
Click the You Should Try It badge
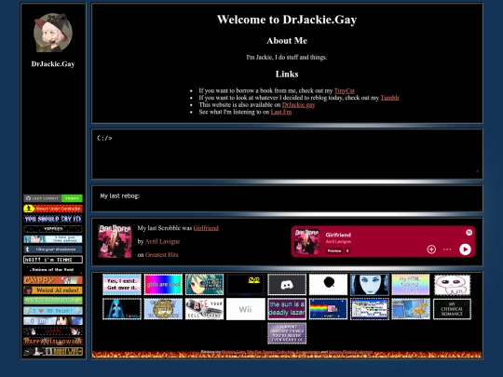tap(53, 219)
